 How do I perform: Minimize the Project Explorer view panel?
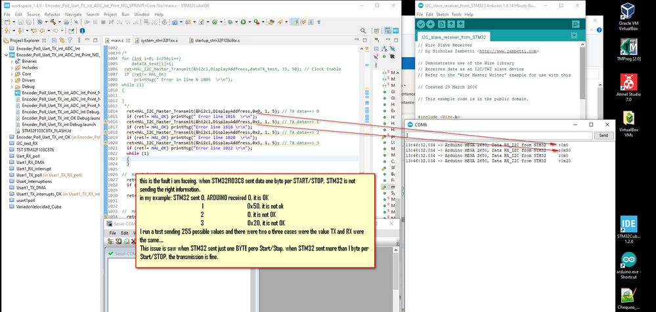tap(87, 40)
